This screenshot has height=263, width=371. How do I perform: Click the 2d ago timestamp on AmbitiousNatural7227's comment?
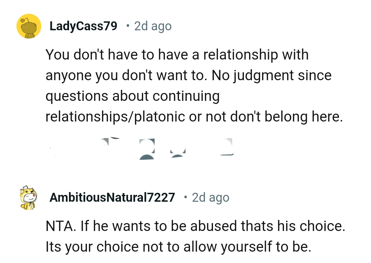pos(210,197)
